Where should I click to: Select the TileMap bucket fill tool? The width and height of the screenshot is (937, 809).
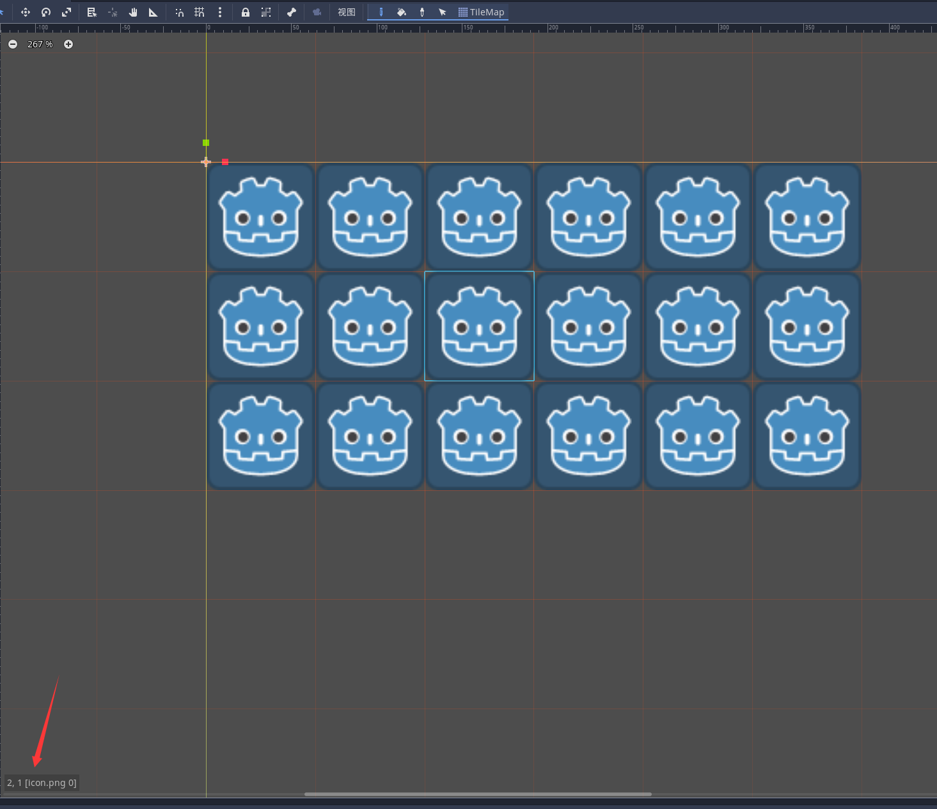402,12
